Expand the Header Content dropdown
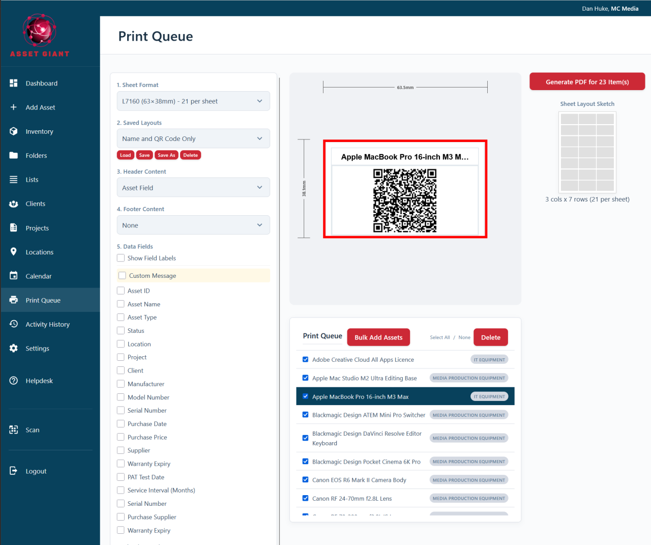 coord(193,187)
